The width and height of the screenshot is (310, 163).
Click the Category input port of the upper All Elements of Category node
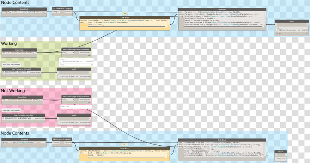pos(56,12)
